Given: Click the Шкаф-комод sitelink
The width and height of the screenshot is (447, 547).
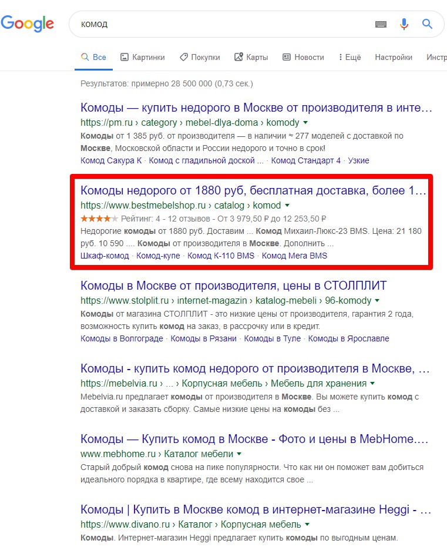Looking at the screenshot, I should tap(105, 256).
